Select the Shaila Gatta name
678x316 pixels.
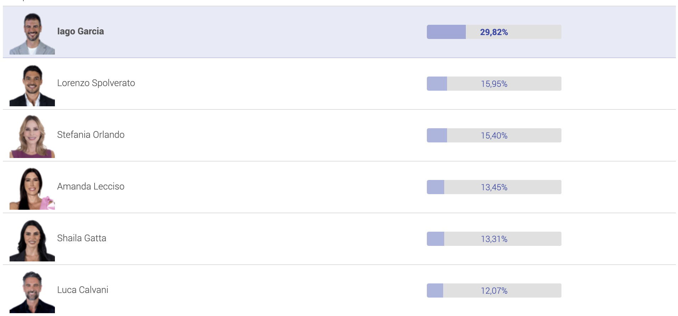(x=81, y=238)
